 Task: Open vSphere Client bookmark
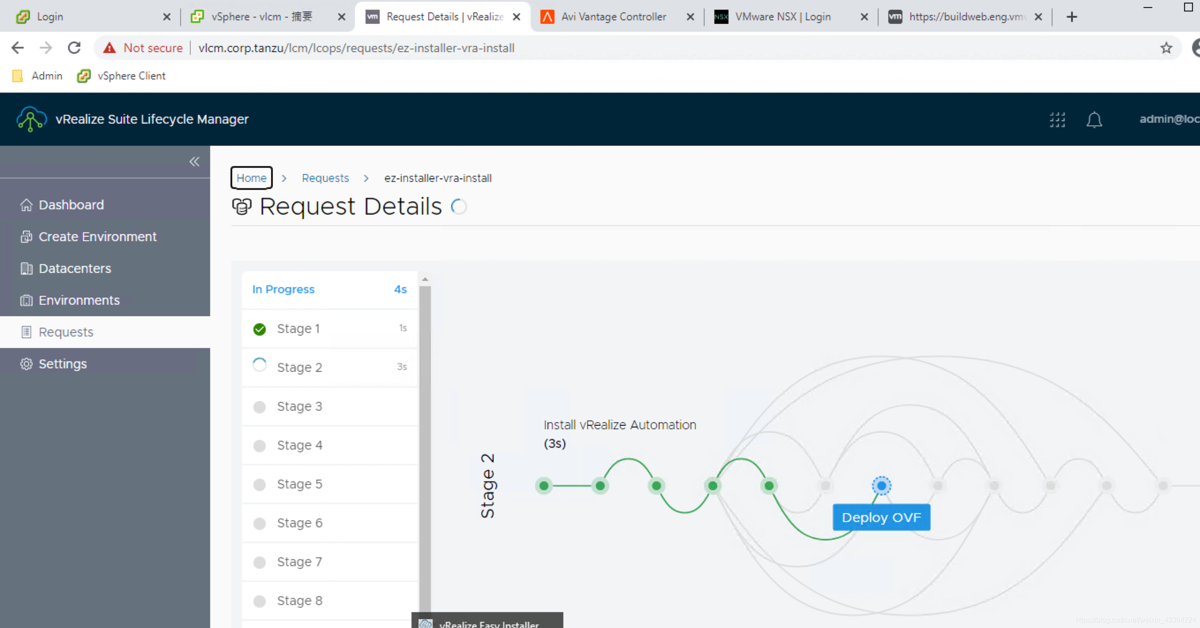(x=121, y=76)
